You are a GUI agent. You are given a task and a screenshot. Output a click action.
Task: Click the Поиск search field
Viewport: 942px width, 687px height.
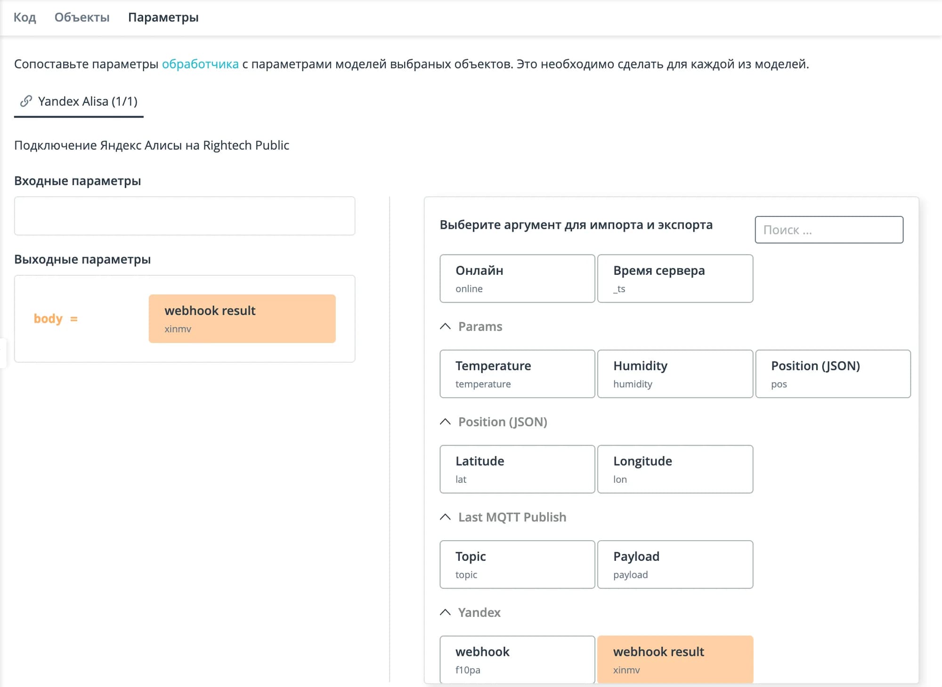(828, 230)
